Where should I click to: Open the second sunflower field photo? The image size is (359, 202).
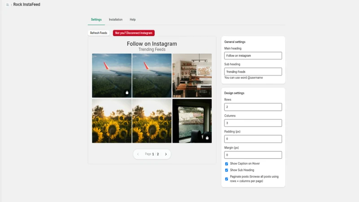[152, 121]
